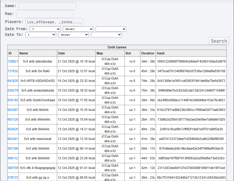Open game ID 596112
The height and width of the screenshot is (181, 234).
point(13,158)
